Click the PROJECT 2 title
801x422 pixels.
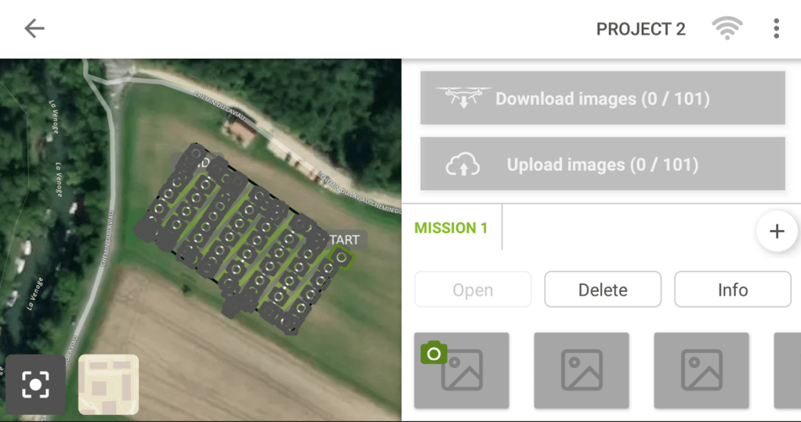640,29
